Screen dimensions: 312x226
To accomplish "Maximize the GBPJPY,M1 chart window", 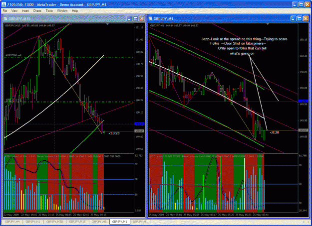I will (300, 18).
